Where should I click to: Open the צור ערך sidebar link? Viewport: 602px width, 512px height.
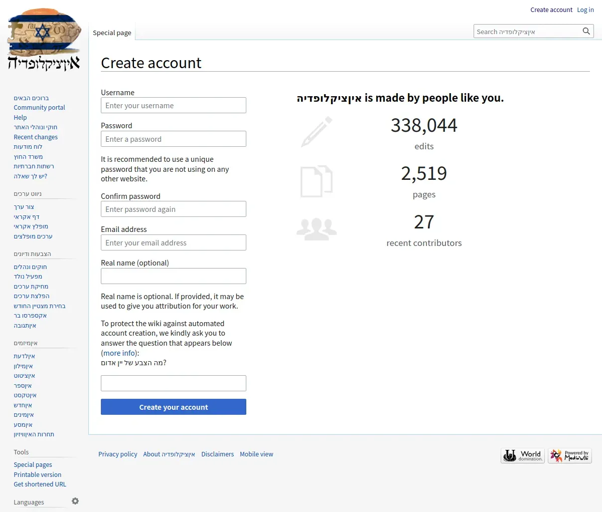tap(24, 206)
